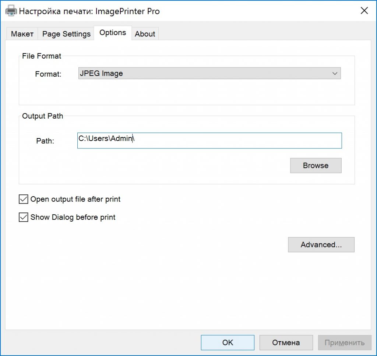Confirm the settings with OK
Viewport: 377px width, 356px height.
(x=228, y=342)
